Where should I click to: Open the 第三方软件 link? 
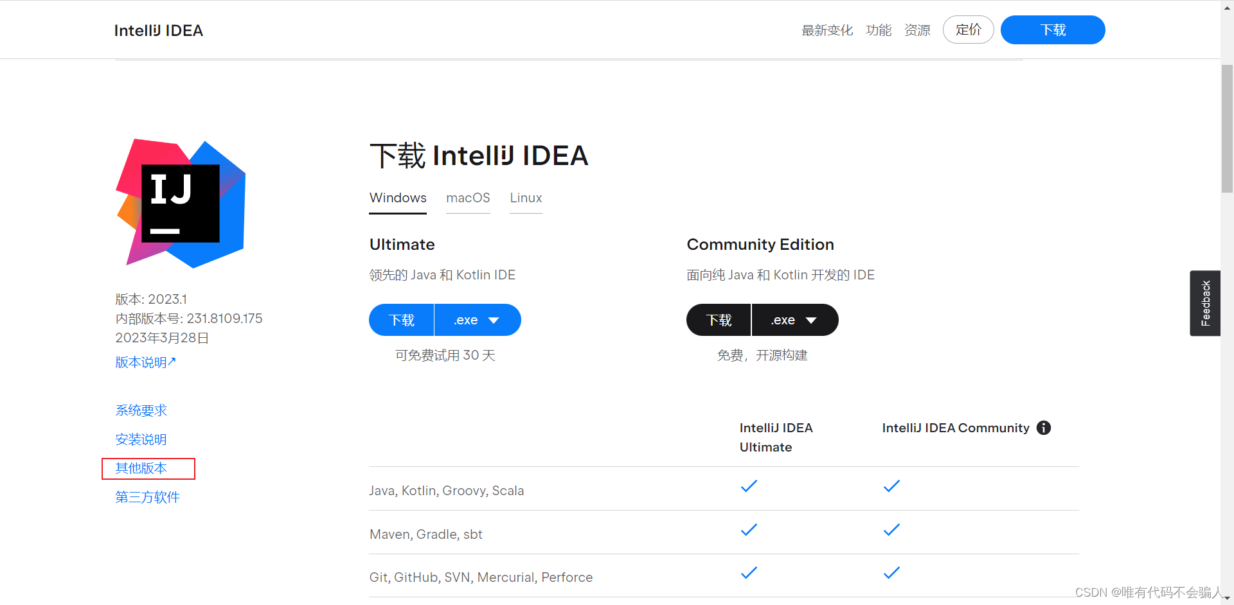coord(148,497)
